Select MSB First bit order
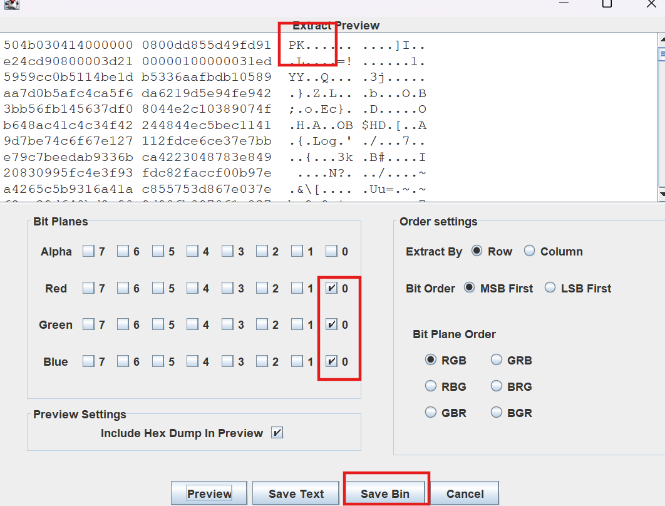This screenshot has width=665, height=506. [469, 287]
